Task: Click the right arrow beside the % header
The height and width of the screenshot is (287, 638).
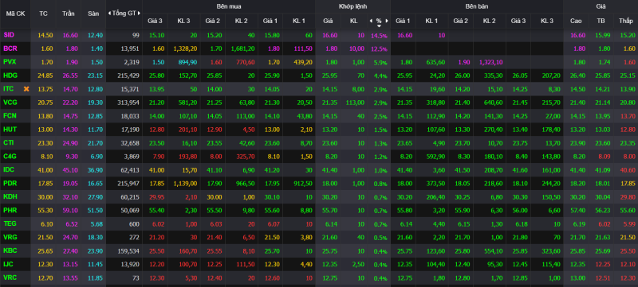Action: (387, 21)
